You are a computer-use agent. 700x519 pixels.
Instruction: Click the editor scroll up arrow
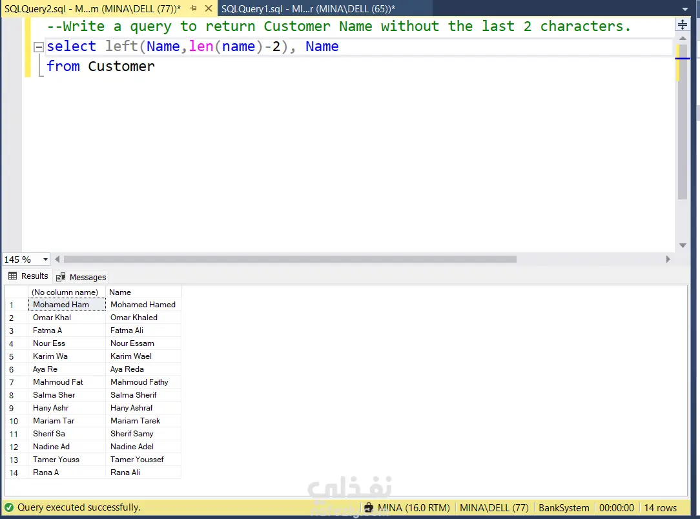[683, 38]
